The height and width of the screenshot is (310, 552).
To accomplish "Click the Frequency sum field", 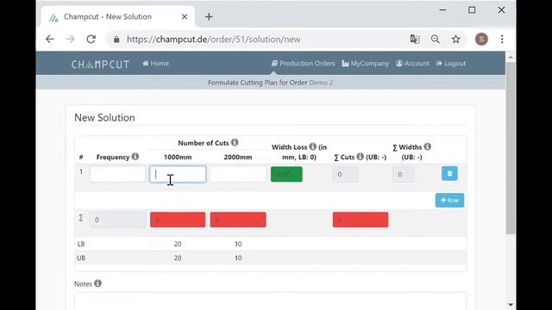I will tap(117, 220).
